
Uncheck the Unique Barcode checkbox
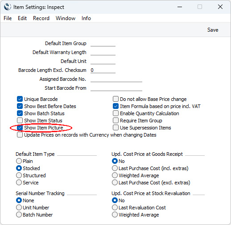pyautogui.click(x=20, y=99)
